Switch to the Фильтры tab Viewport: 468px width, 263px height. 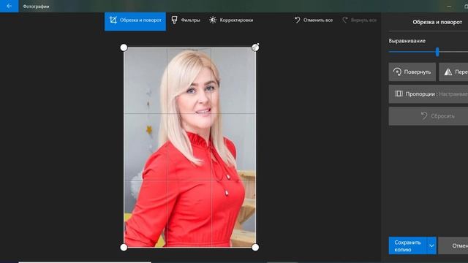pos(186,20)
